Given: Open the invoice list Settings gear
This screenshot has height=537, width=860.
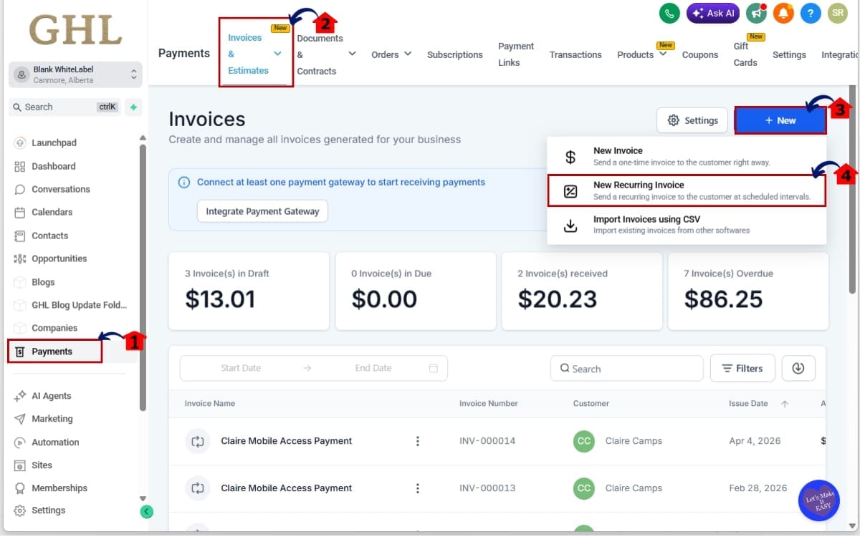Looking at the screenshot, I should tap(692, 120).
